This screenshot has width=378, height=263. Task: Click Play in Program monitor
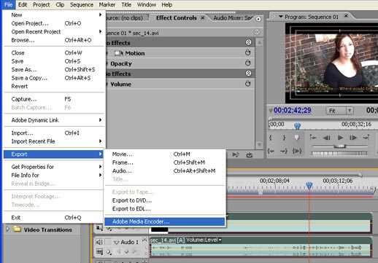(x=340, y=138)
